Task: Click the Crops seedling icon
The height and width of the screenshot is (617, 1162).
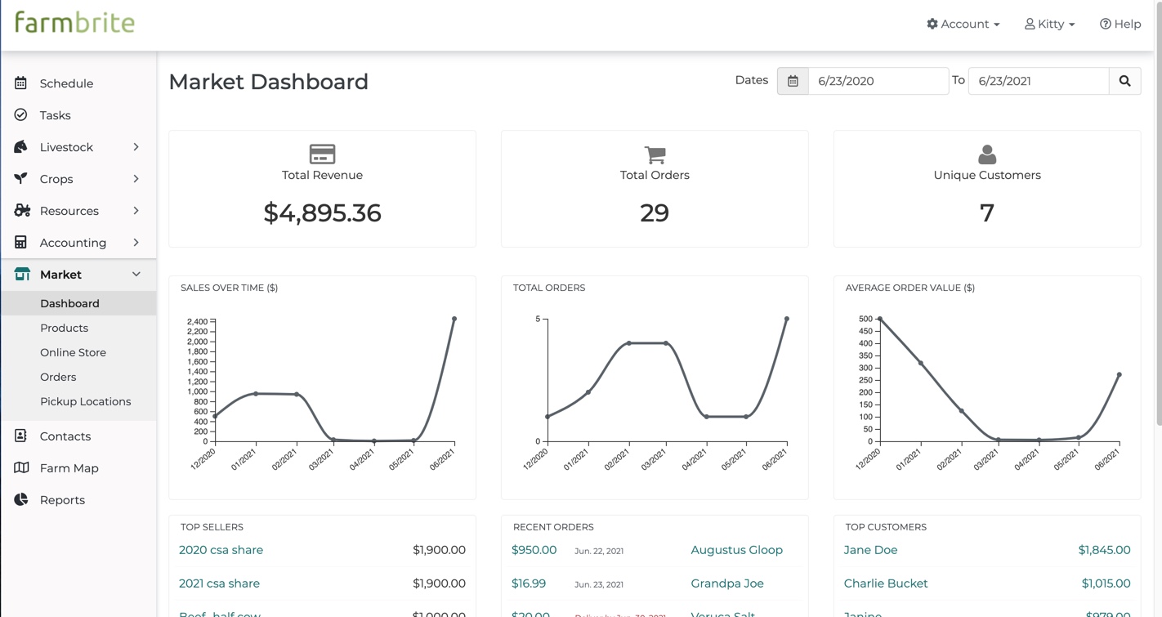Action: click(x=20, y=179)
